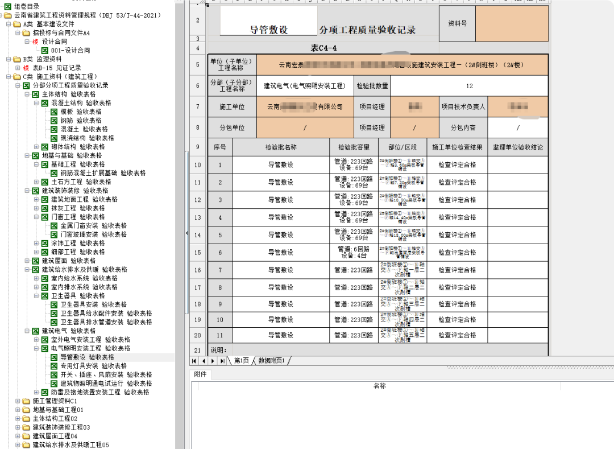
Task: Select 钢筋混凝土扩展基础 验收表格 in the tree
Action: point(103,173)
